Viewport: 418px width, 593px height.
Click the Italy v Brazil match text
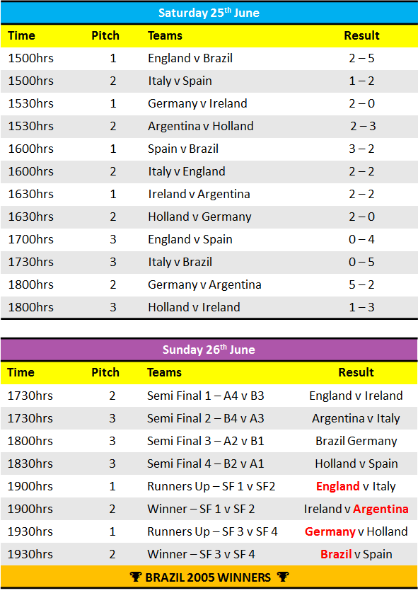pos(180,262)
